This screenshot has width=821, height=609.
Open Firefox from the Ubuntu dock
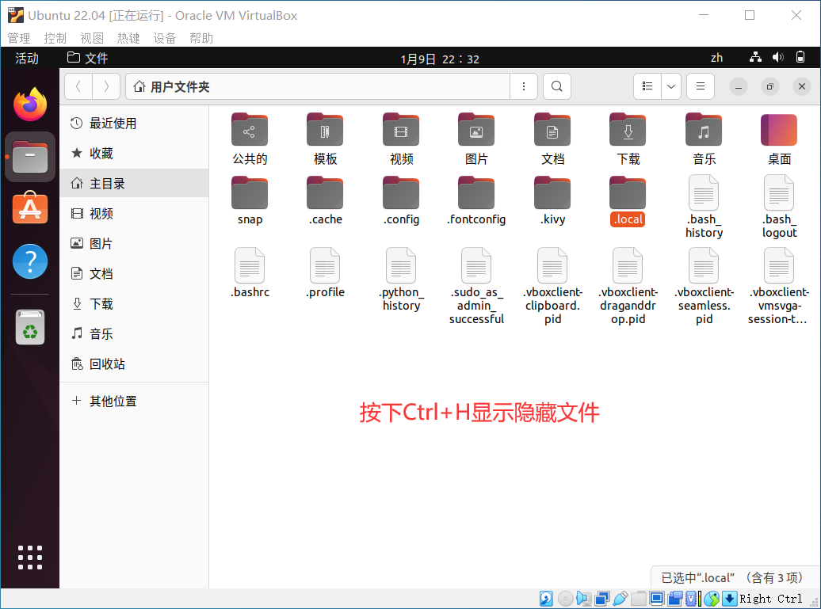pyautogui.click(x=30, y=104)
